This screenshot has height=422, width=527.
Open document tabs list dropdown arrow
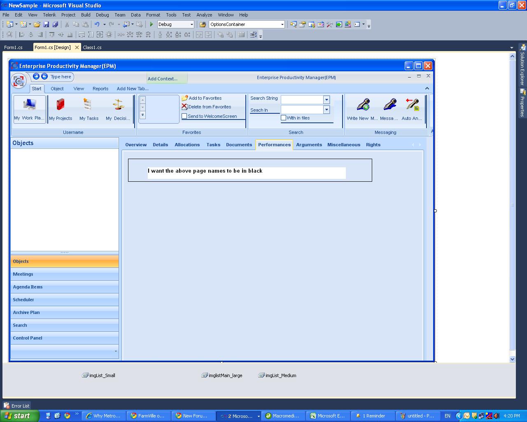(x=512, y=47)
